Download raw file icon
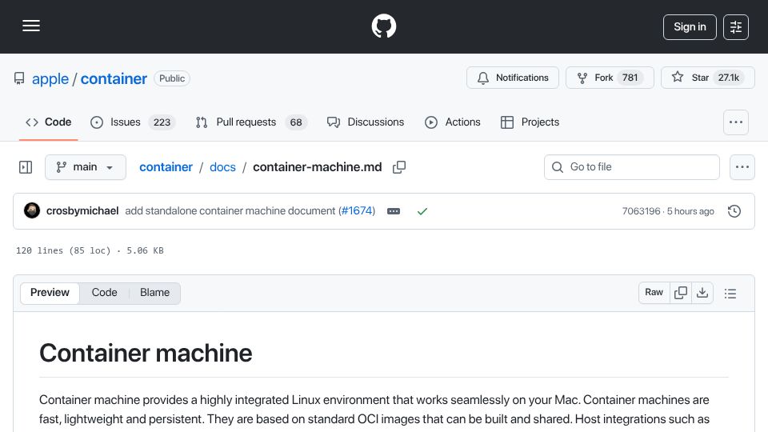 [702, 293]
